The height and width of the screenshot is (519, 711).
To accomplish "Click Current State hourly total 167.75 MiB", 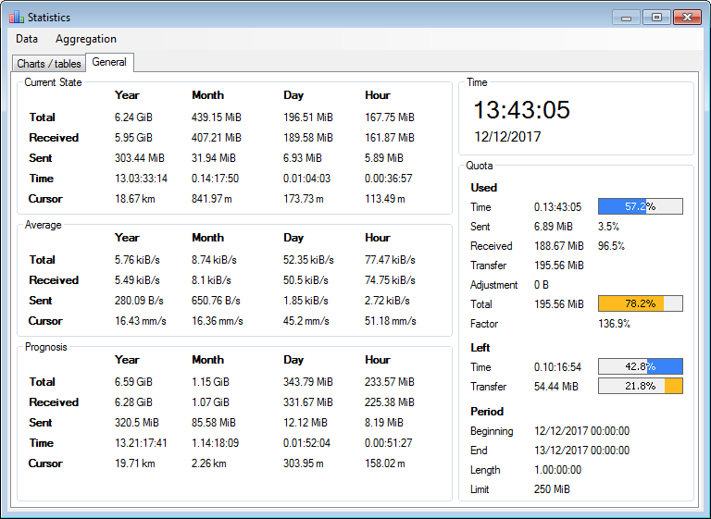I will tap(390, 117).
